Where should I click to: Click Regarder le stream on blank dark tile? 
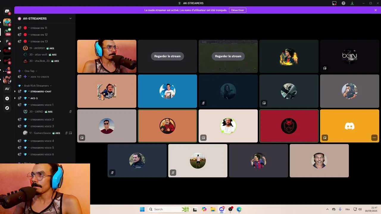167,56
